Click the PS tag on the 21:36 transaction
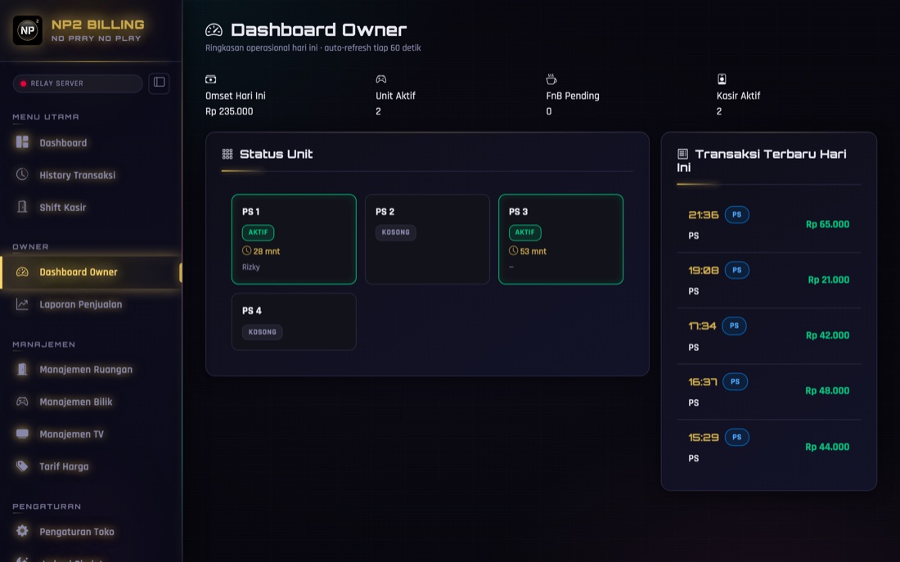900x562 pixels. [x=737, y=214]
